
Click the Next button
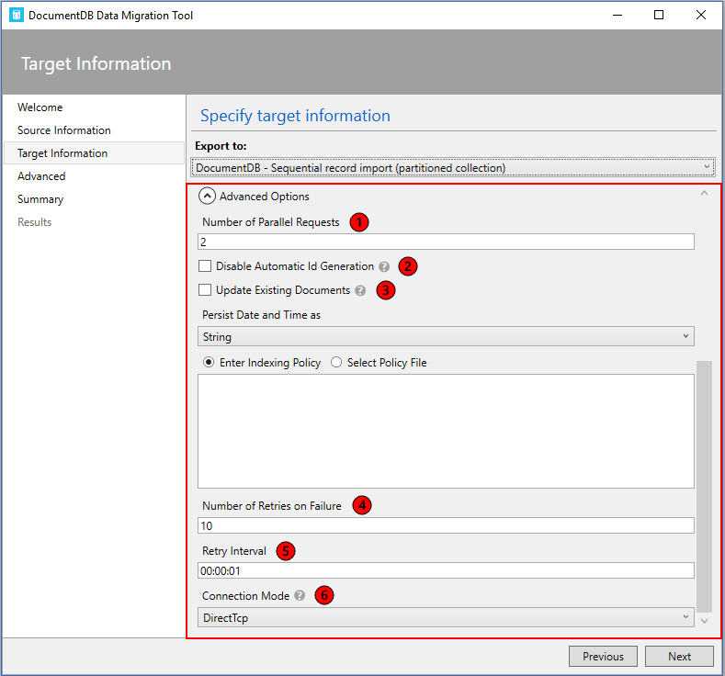tap(679, 656)
